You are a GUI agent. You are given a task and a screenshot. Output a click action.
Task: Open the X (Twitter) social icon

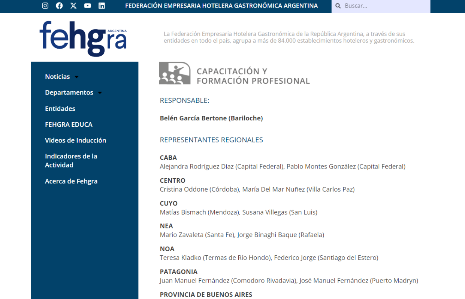(x=73, y=6)
